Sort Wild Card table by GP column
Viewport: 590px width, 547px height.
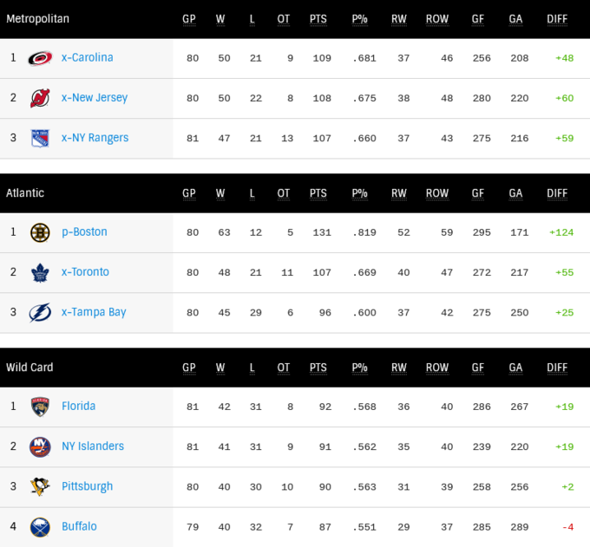pyautogui.click(x=189, y=368)
